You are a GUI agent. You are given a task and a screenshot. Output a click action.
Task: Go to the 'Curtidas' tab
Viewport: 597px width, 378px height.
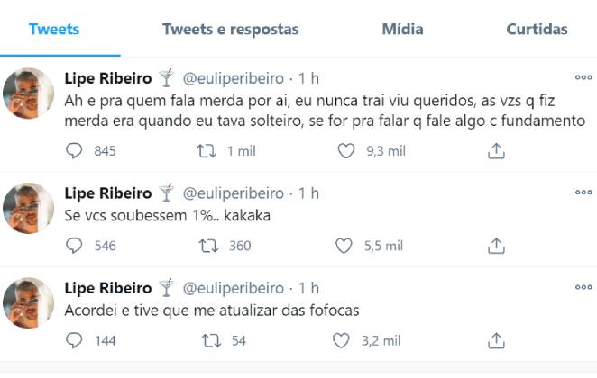coord(537,30)
